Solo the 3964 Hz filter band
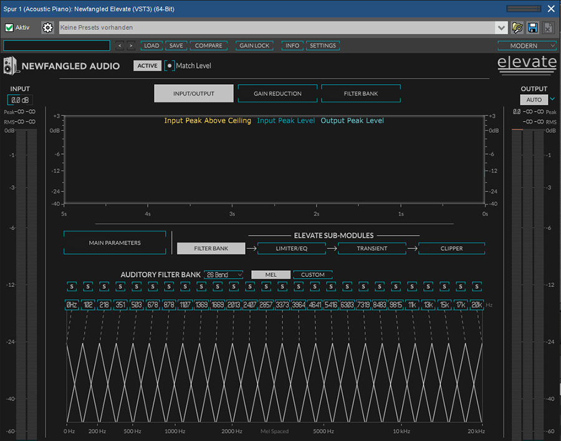 pos(299,286)
